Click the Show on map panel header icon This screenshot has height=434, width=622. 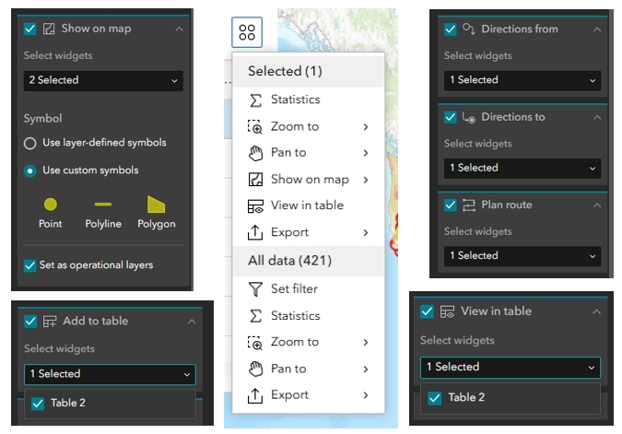(49, 29)
